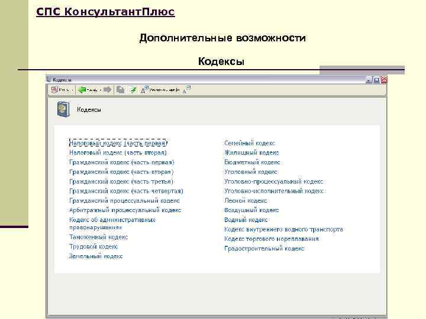
Task: Open Земельный кодекс link
Action: 96,256
